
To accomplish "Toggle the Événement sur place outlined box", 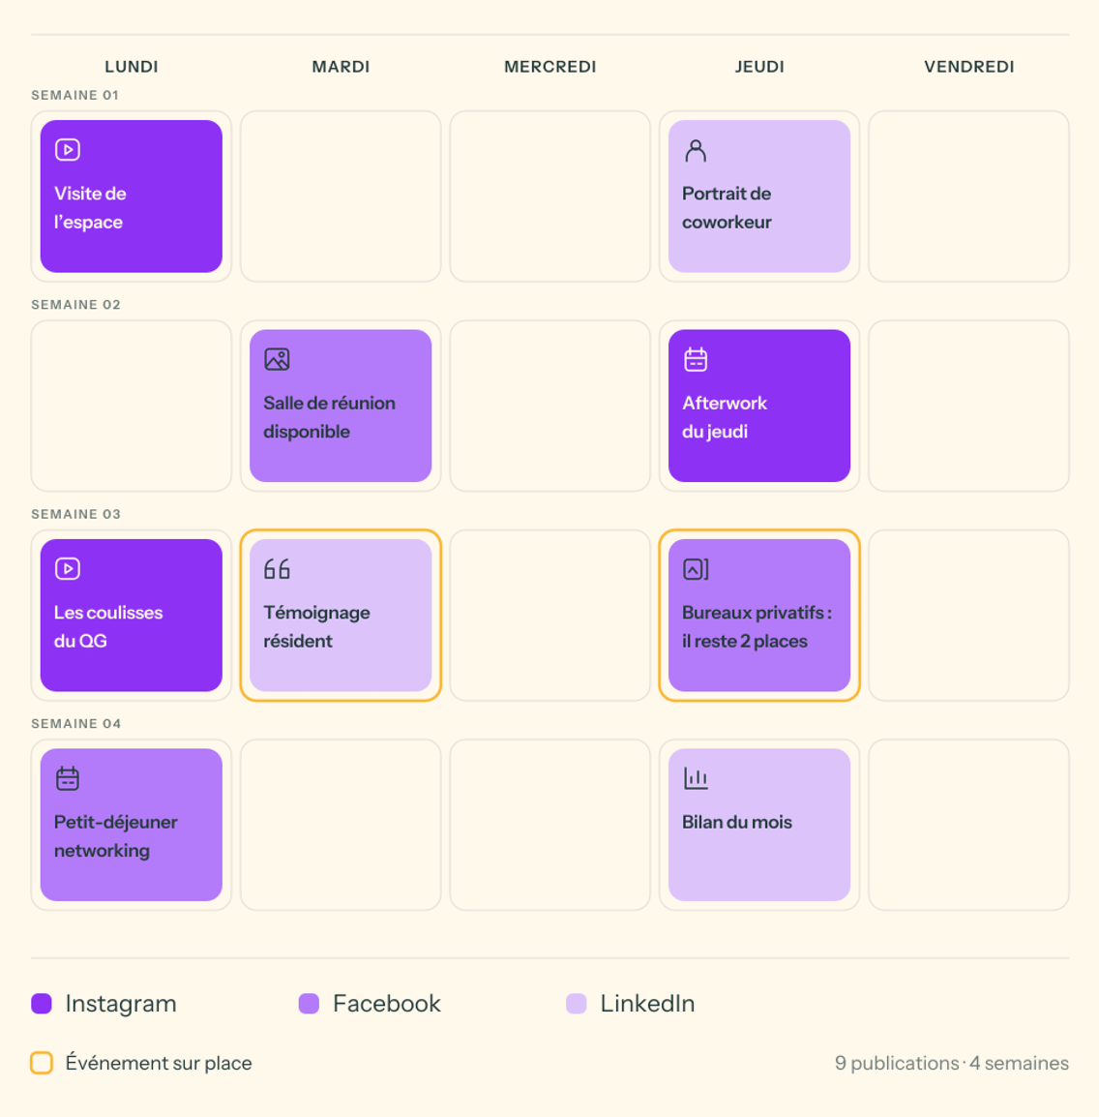I will (42, 1062).
